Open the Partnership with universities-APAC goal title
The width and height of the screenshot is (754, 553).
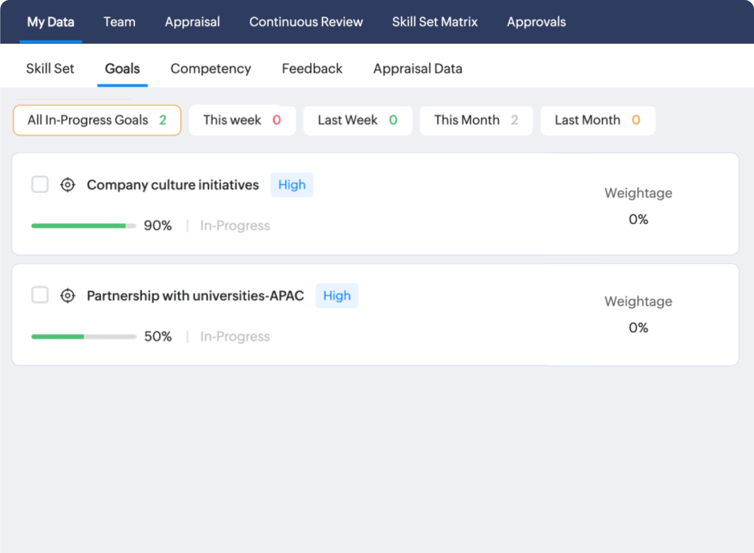point(195,296)
